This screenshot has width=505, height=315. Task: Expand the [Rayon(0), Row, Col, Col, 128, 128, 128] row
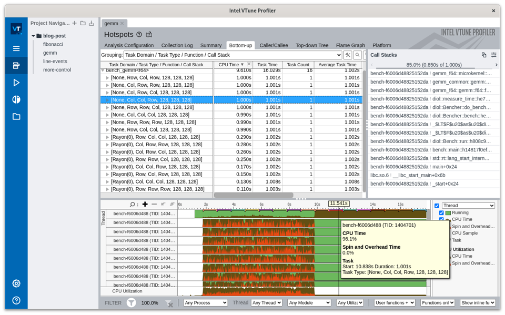click(x=108, y=137)
